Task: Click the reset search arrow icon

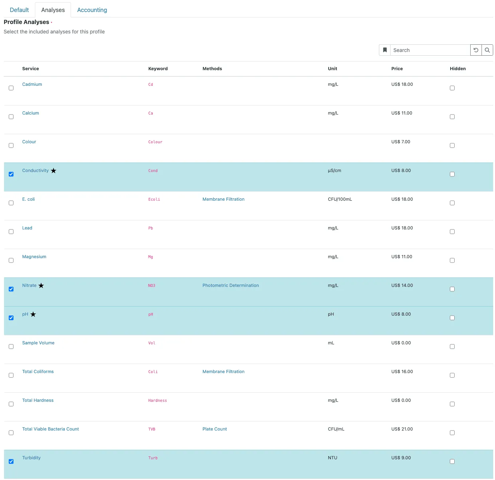Action: (476, 50)
